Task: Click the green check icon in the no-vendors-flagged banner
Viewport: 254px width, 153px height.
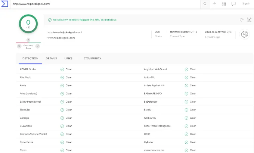Action: (x=50, y=20)
